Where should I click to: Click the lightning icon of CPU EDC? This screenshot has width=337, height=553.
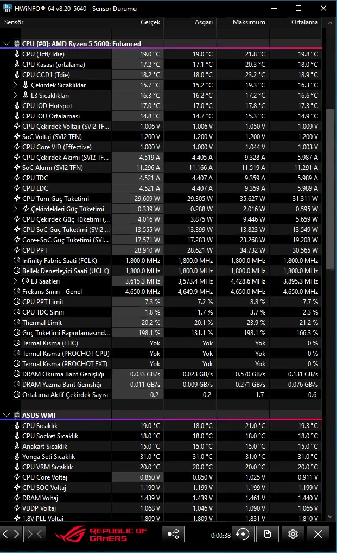coord(16,188)
